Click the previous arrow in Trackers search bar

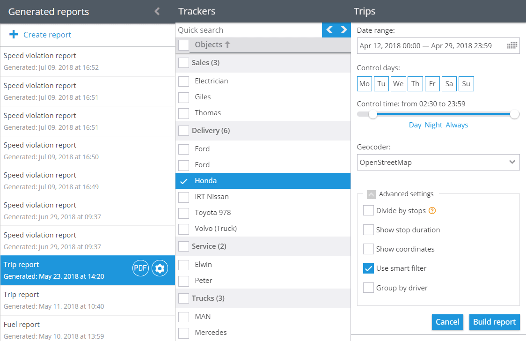329,30
